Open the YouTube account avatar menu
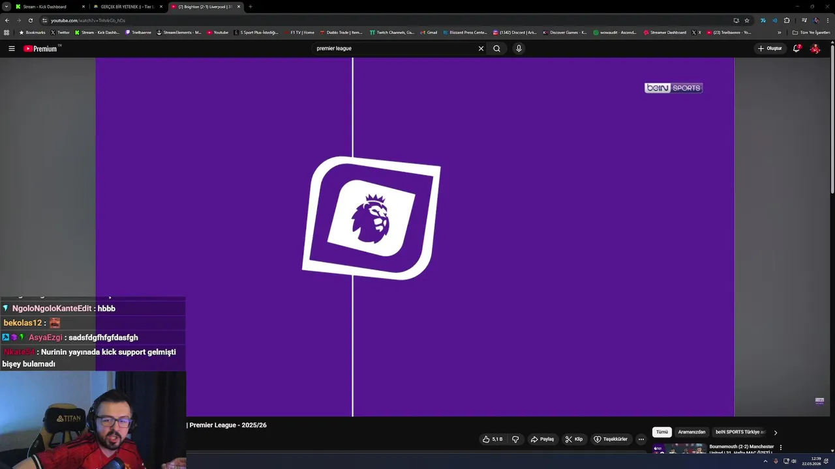Image resolution: width=835 pixels, height=469 pixels. point(815,48)
